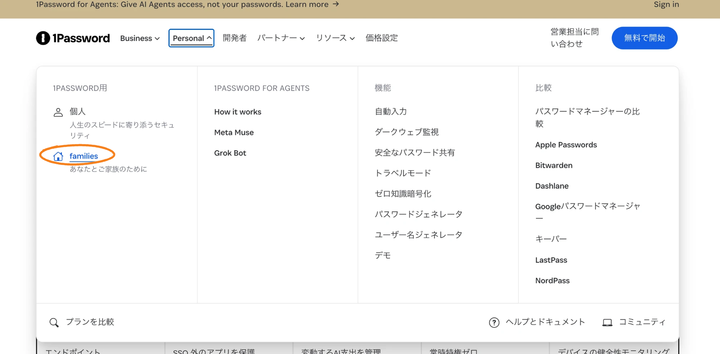720x354 pixels.
Task: Open LastPass comparison link
Action: click(x=551, y=260)
